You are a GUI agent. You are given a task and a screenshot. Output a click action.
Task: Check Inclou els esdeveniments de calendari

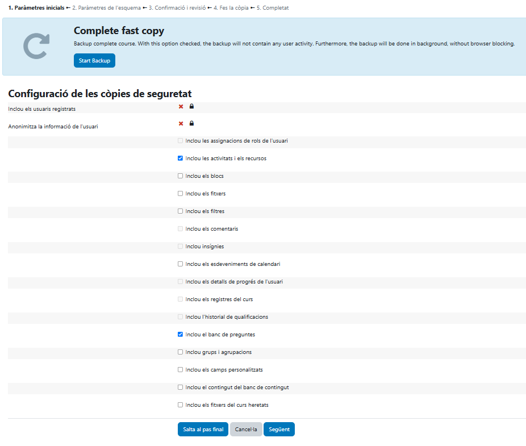(x=181, y=264)
